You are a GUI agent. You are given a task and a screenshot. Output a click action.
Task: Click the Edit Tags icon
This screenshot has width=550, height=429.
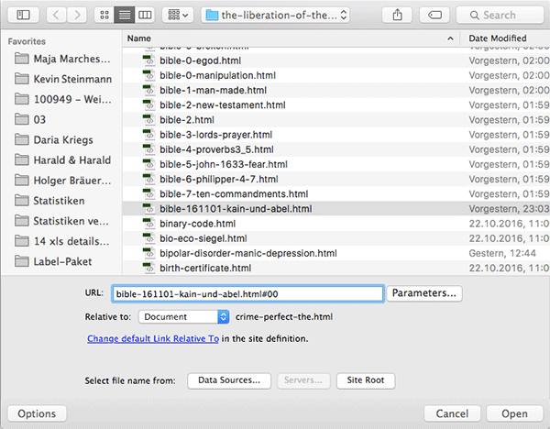[x=436, y=15]
